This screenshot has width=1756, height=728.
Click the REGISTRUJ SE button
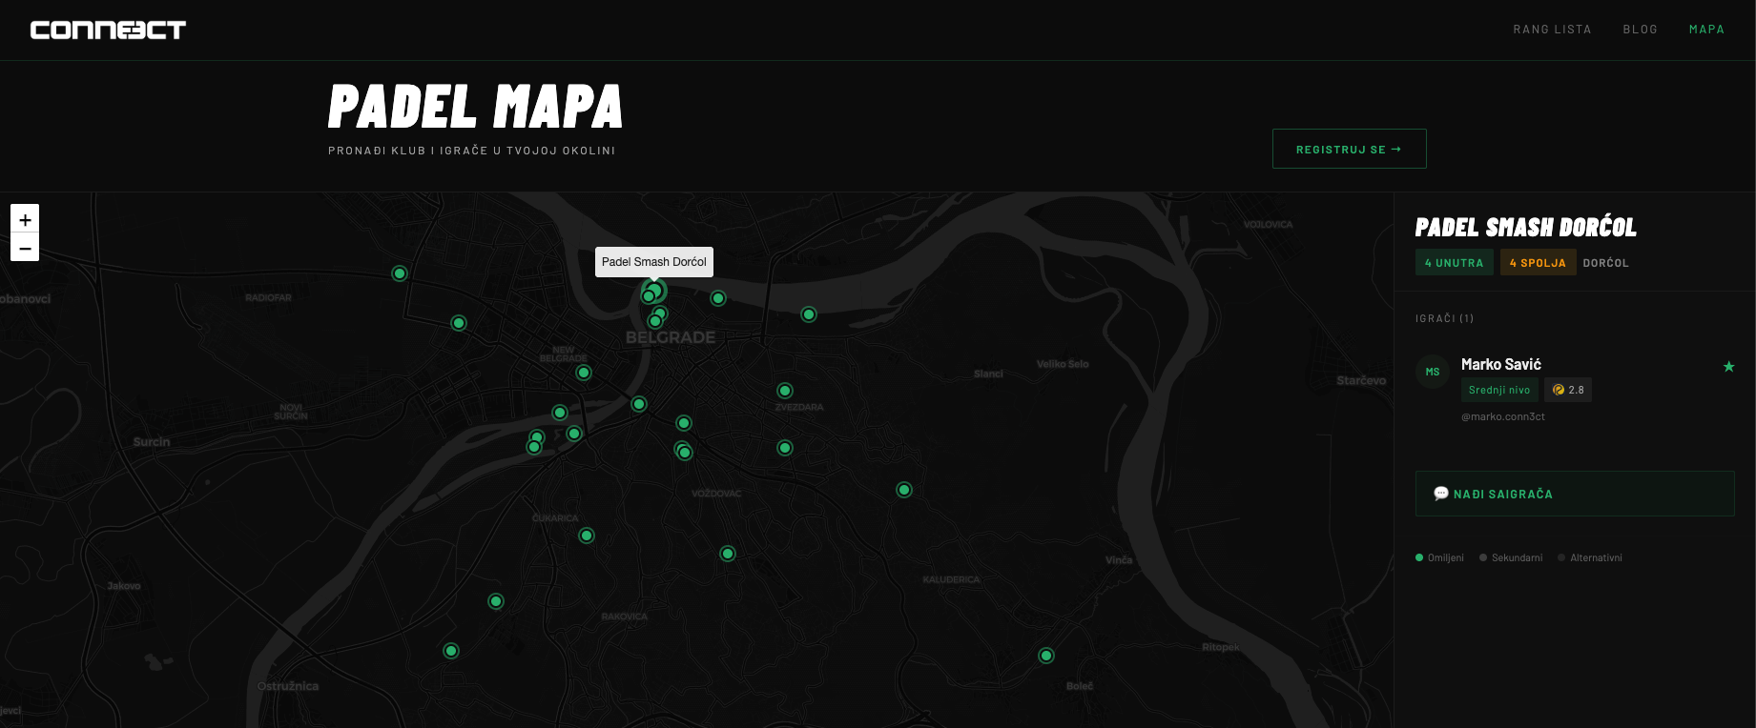click(1349, 149)
